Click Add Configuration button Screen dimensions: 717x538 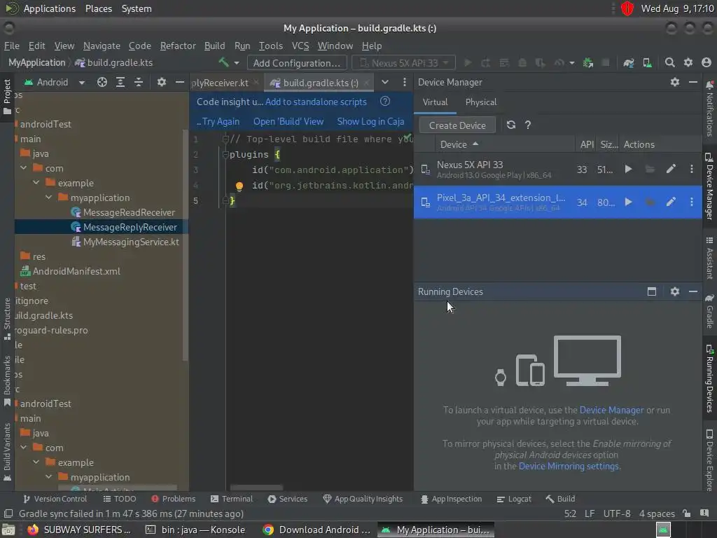click(x=297, y=62)
